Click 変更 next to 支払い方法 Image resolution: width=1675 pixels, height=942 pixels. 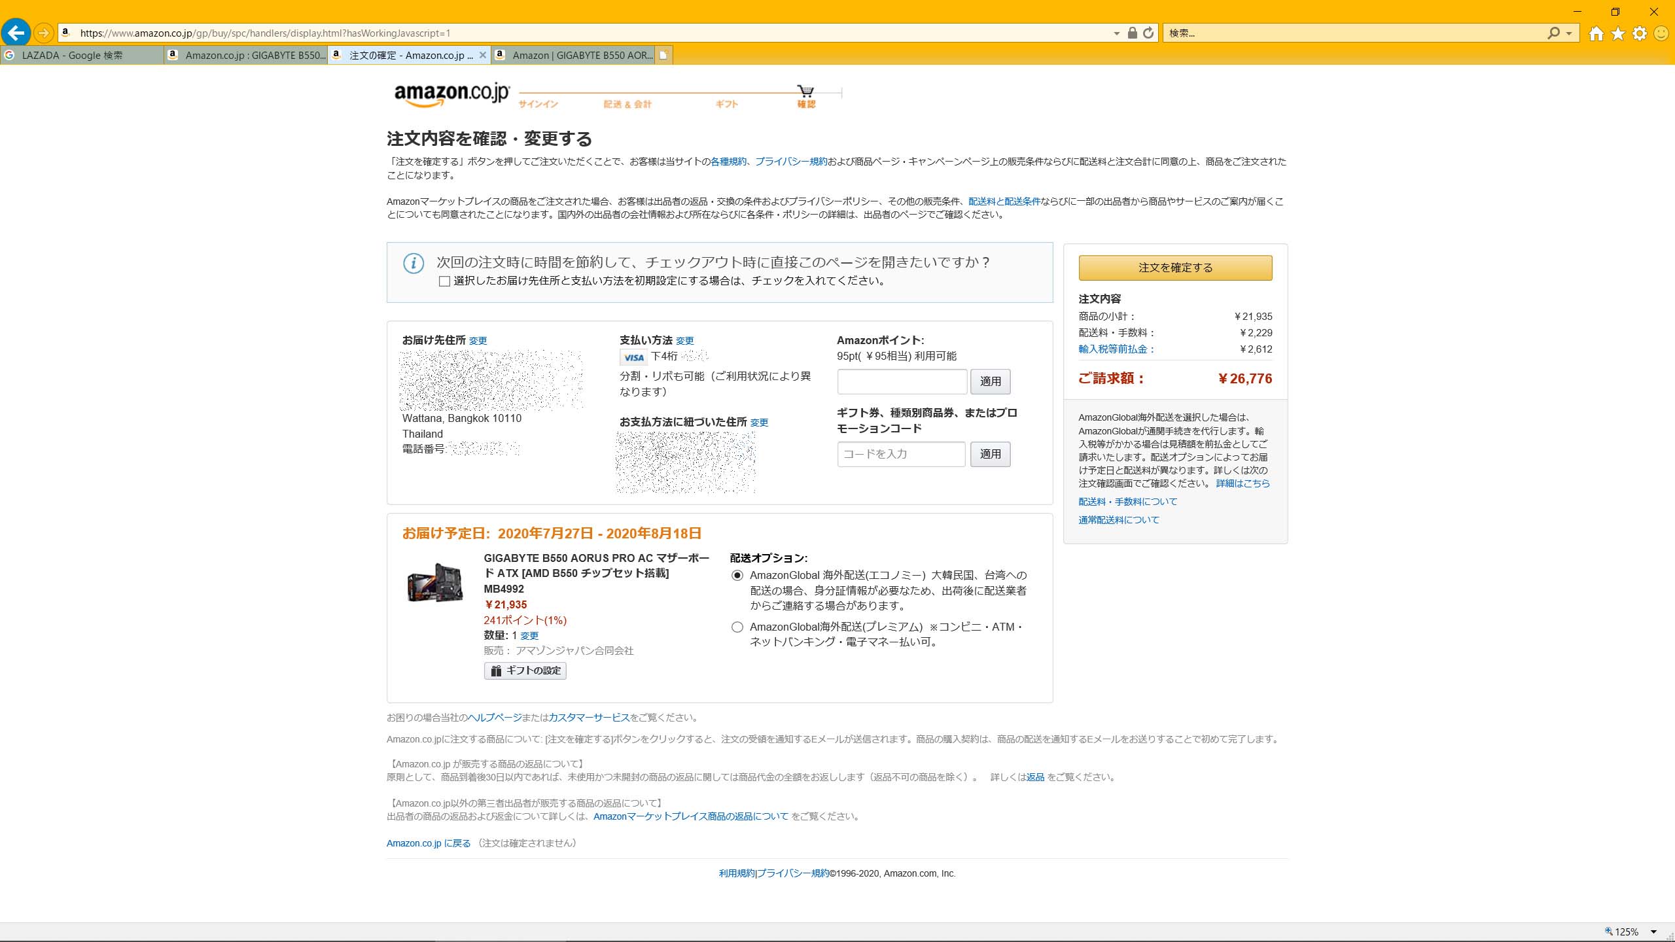(x=684, y=341)
